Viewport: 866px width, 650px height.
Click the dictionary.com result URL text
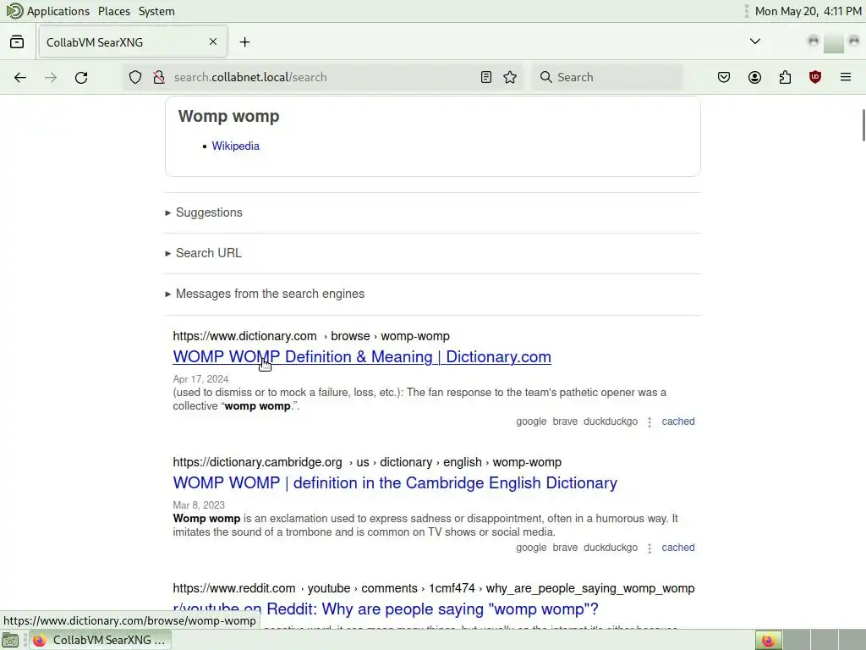click(311, 336)
